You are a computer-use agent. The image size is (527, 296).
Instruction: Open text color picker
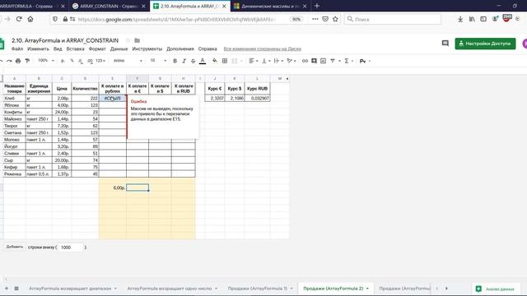pyautogui.click(x=203, y=61)
